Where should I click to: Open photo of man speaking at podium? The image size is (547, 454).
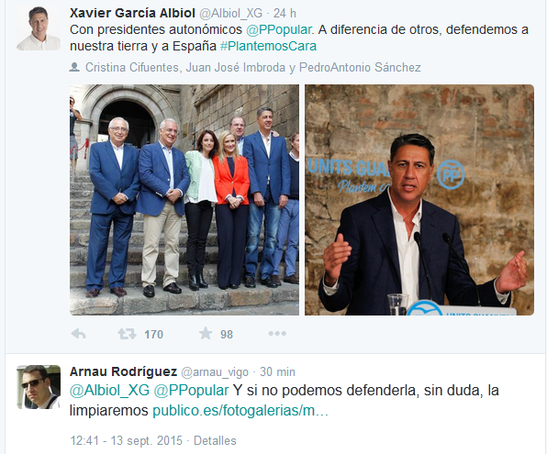click(419, 200)
